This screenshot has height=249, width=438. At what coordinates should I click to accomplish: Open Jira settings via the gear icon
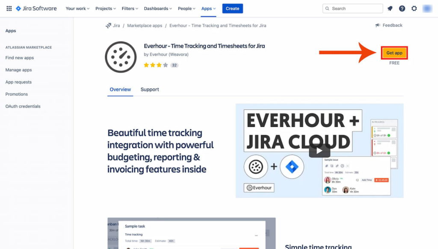coord(413,8)
